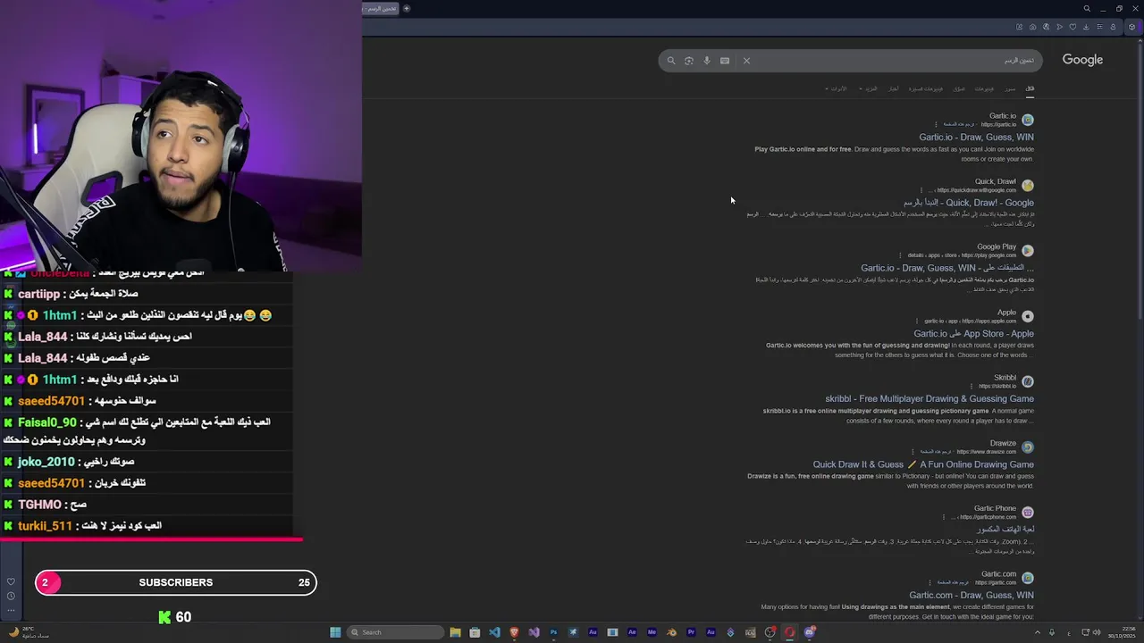Open After Effects from the taskbar
Screen dimensions: 1144x643
click(632, 632)
